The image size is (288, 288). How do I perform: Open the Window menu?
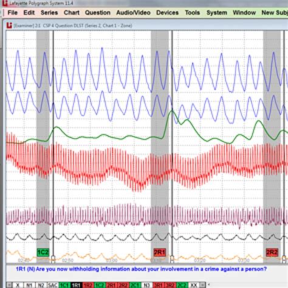244,13
